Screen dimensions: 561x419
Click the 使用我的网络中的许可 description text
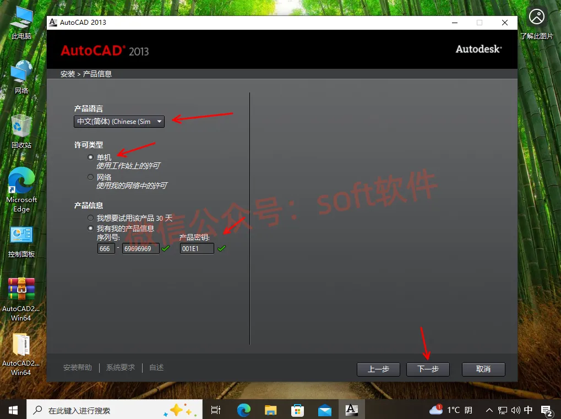coord(132,186)
